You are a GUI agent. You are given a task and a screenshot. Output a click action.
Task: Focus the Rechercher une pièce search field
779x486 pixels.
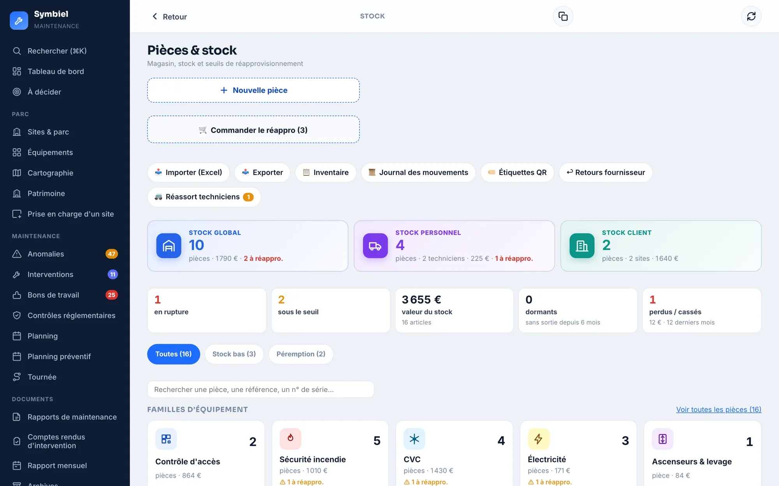261,390
